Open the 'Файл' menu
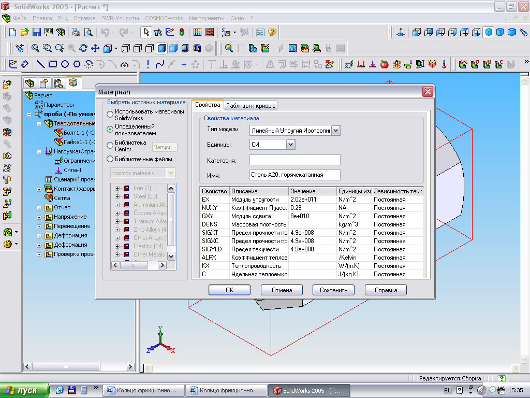Image resolution: width=530 pixels, height=398 pixels. (20, 18)
